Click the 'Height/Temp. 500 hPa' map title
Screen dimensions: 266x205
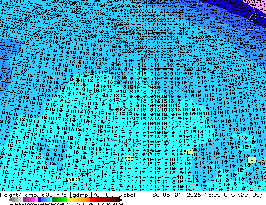34,195
